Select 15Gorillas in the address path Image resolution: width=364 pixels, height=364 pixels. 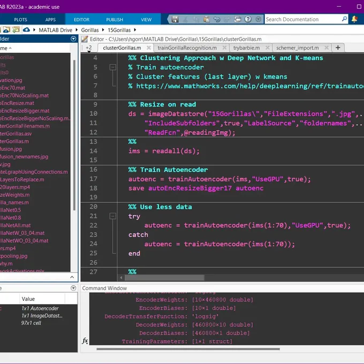pos(119,30)
